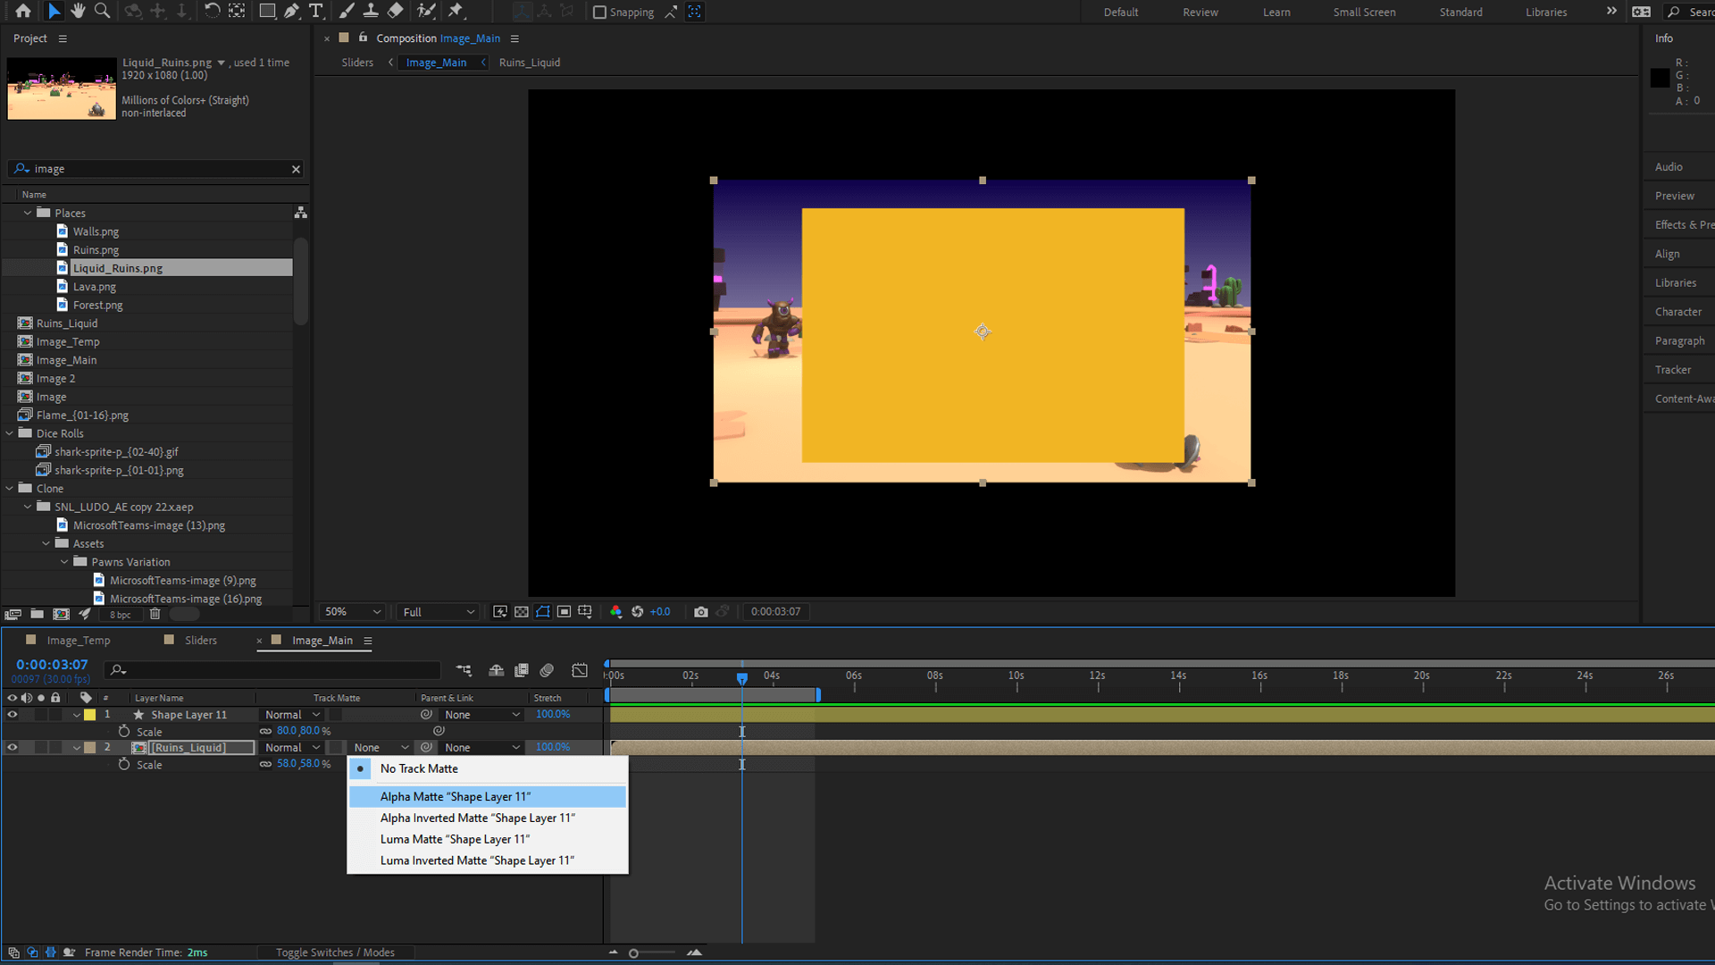Select the Rotation tool
Image resolution: width=1715 pixels, height=965 pixels.
pos(213,11)
